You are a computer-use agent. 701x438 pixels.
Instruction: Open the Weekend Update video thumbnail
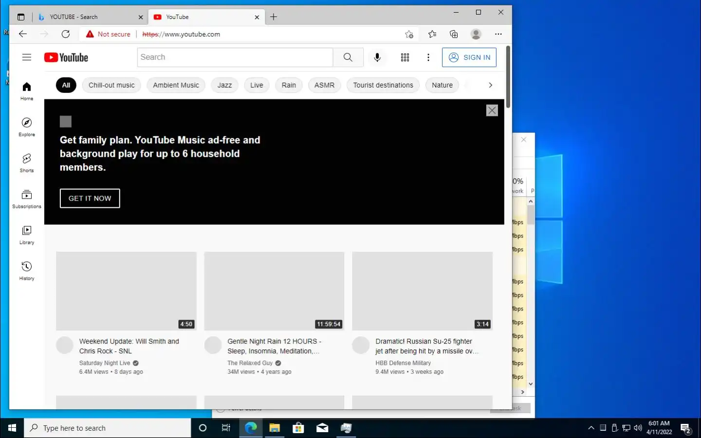click(126, 291)
